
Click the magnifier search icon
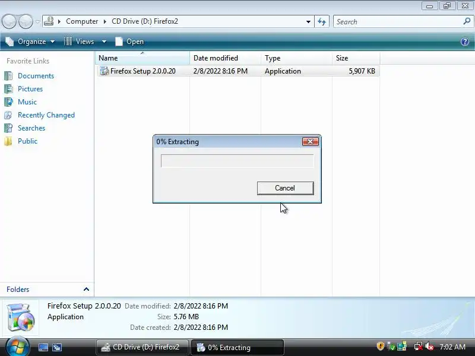[x=467, y=21]
